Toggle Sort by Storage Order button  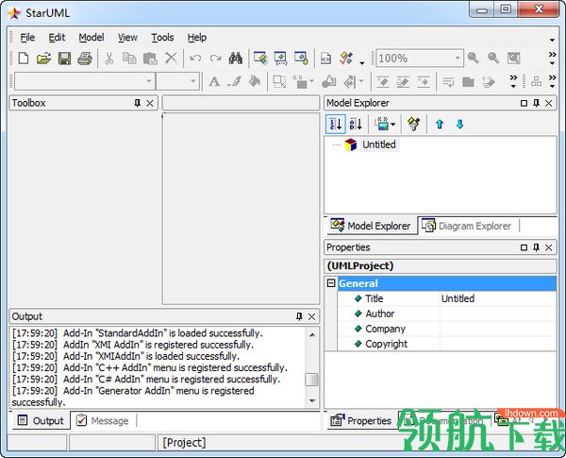336,124
